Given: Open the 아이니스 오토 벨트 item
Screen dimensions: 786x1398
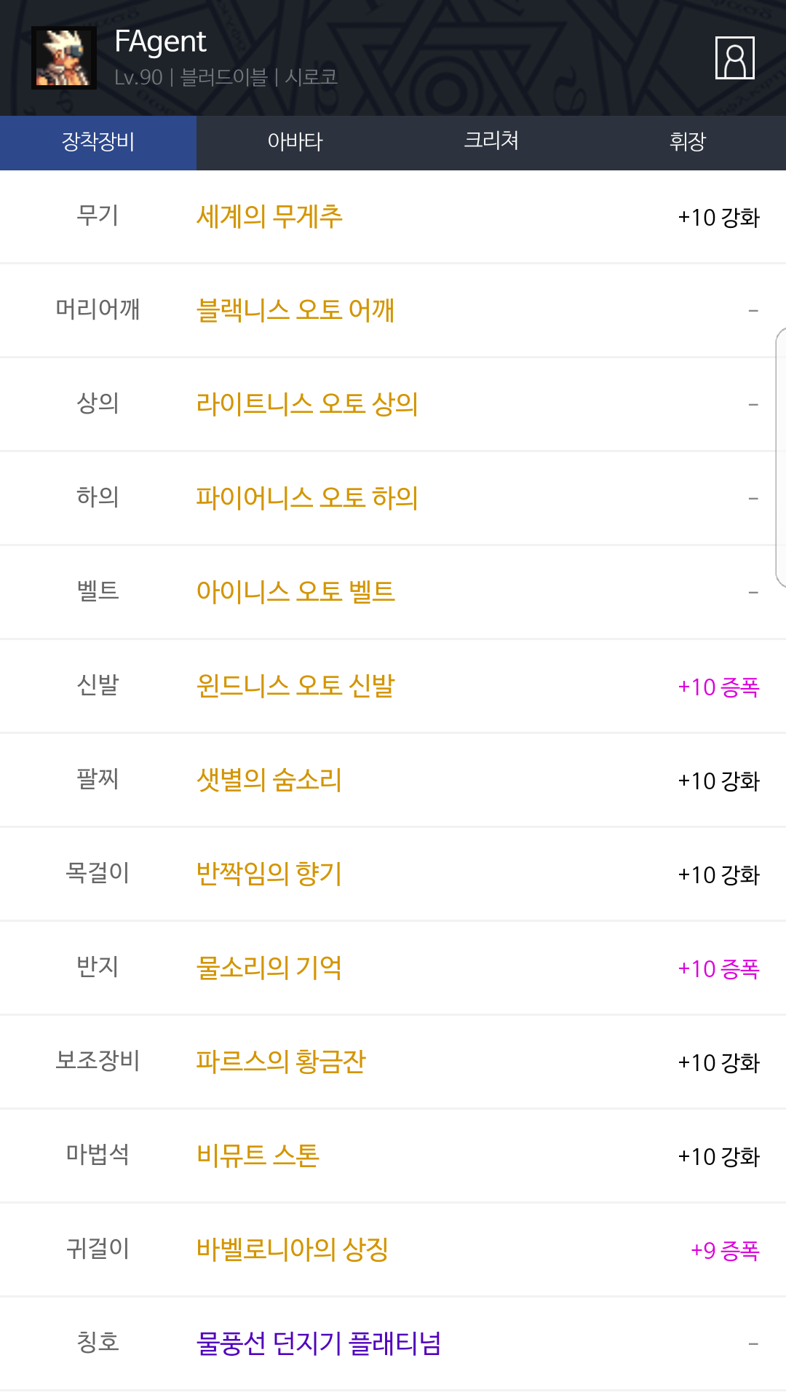Looking at the screenshot, I should 295,592.
